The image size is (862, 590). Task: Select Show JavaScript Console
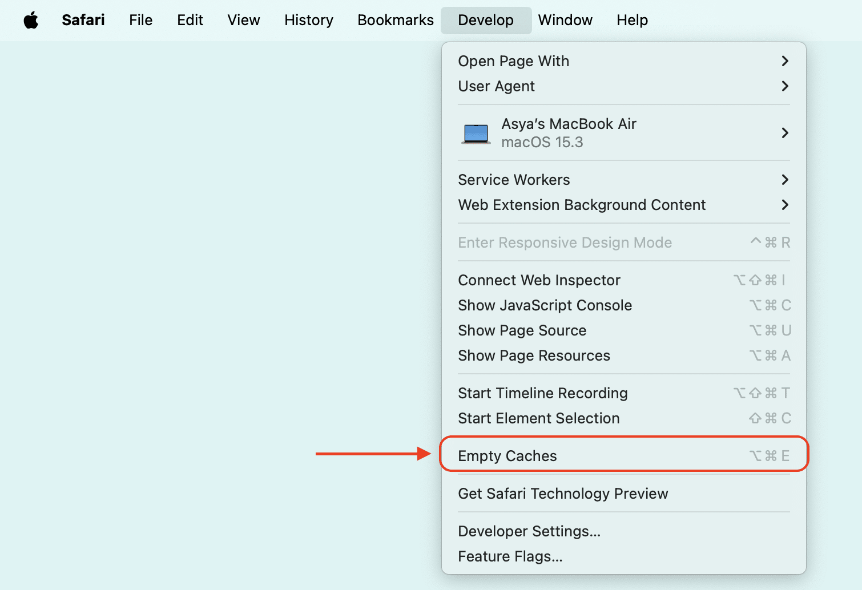[x=624, y=305]
